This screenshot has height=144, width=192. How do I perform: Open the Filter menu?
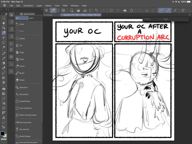tap(65, 6)
